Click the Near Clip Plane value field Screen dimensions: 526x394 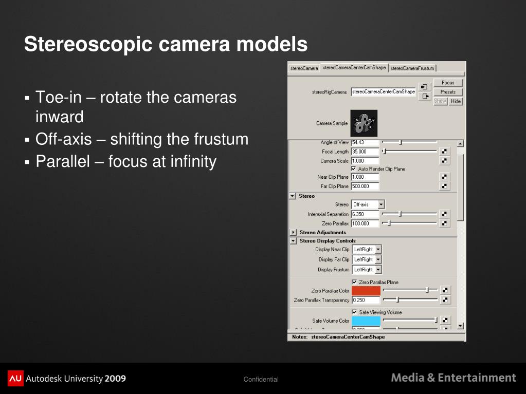[x=365, y=177]
